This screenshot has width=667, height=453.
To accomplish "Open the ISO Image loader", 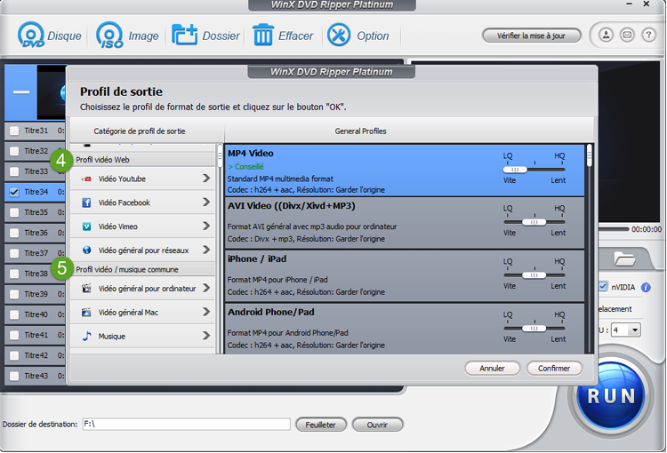I will click(x=110, y=36).
